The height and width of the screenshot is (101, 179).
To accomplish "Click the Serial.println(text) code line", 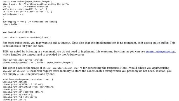I will (x=16, y=82).
